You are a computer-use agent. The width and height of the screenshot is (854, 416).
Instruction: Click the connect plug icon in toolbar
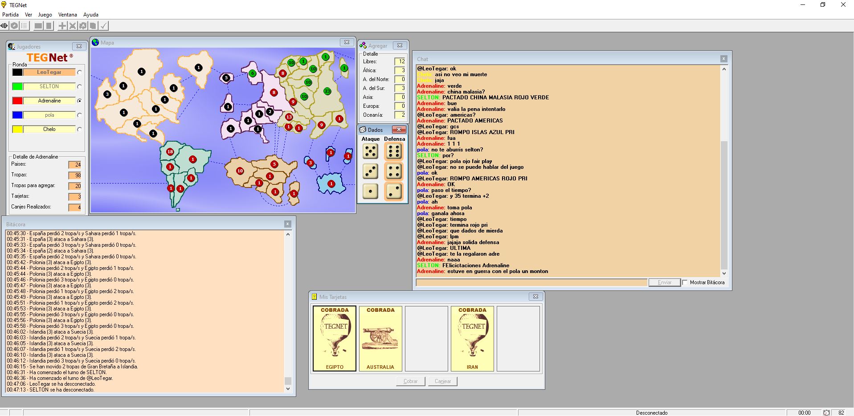(4, 26)
